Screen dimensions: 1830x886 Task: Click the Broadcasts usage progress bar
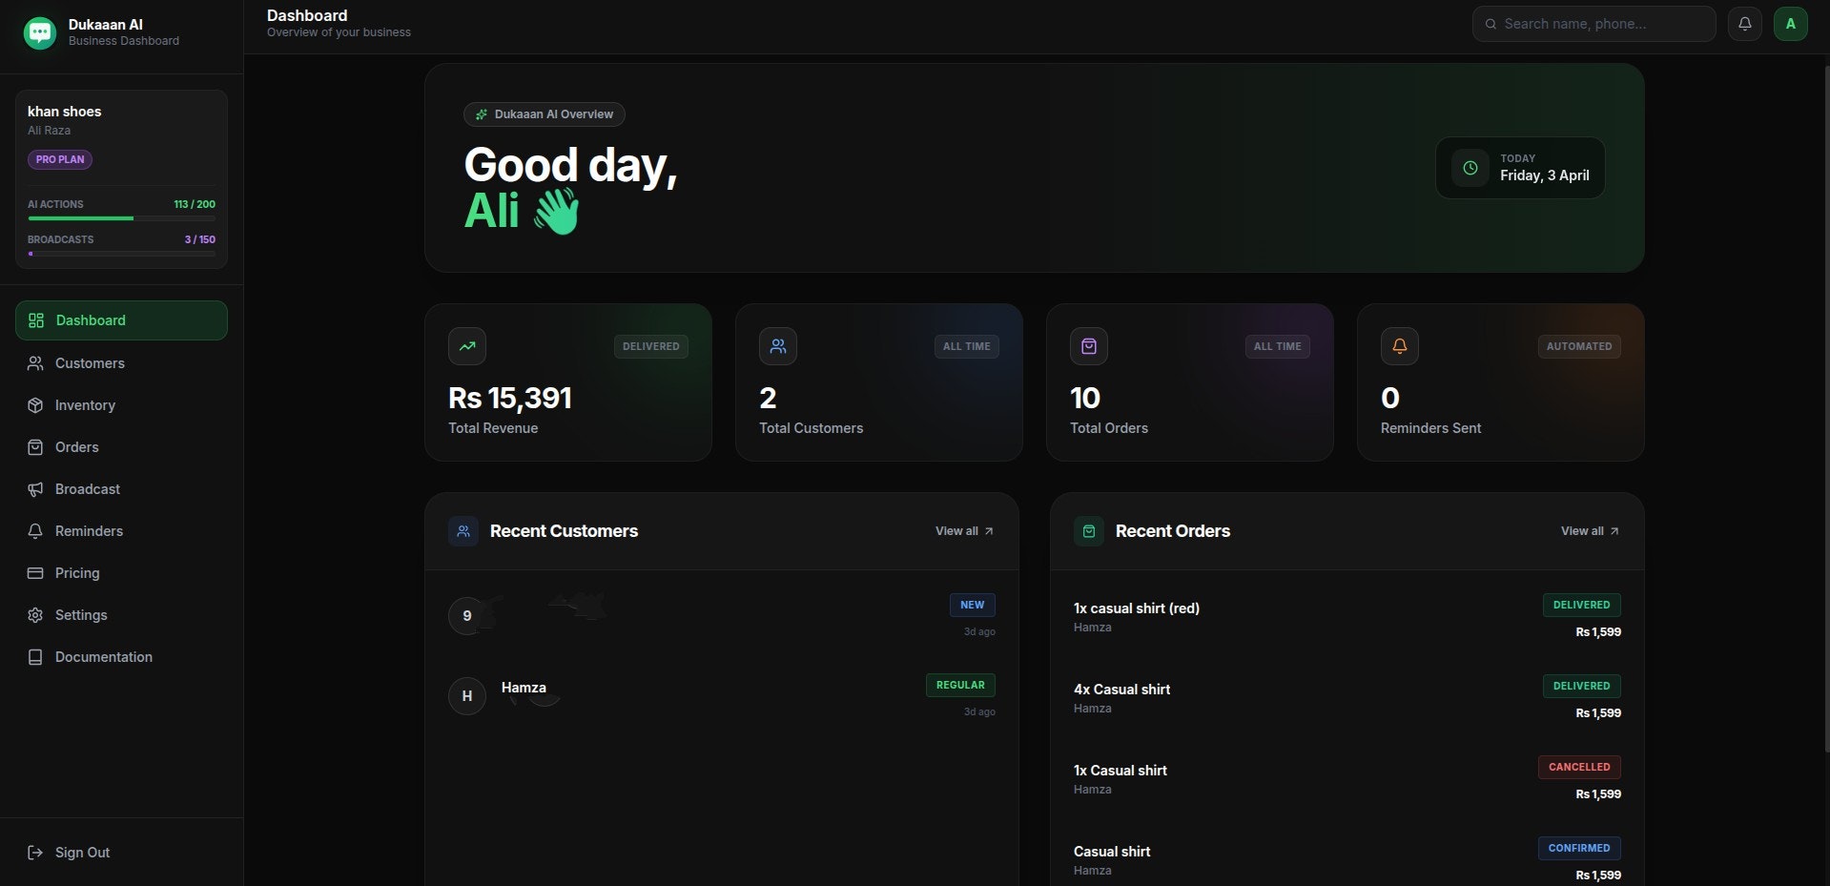(x=121, y=254)
